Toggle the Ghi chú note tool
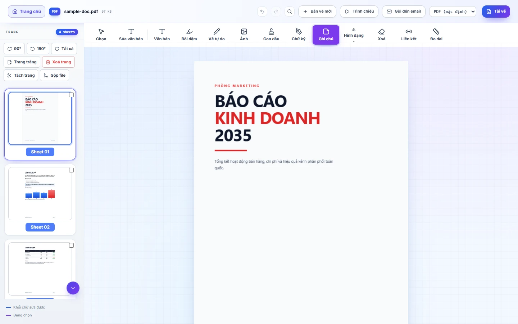The width and height of the screenshot is (518, 324). pos(326,35)
